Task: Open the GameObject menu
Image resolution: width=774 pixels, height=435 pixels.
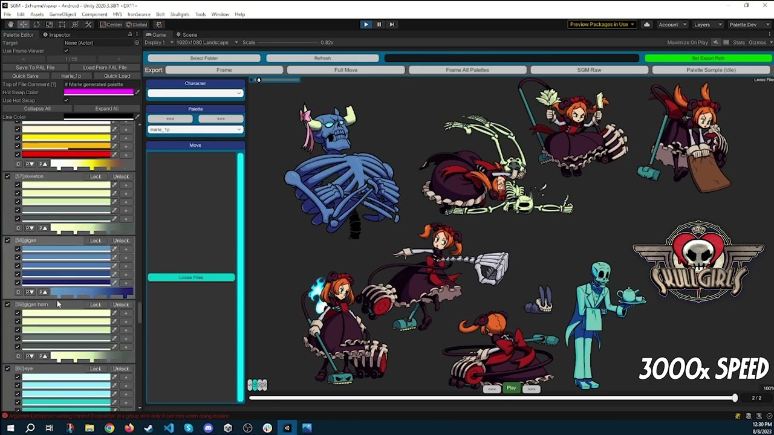Action: point(62,14)
